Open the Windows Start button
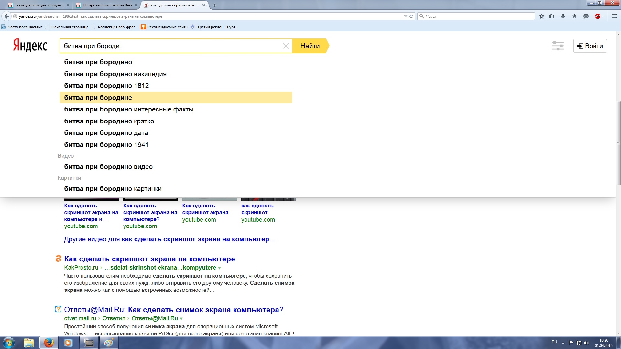621x349 pixels. coord(9,343)
